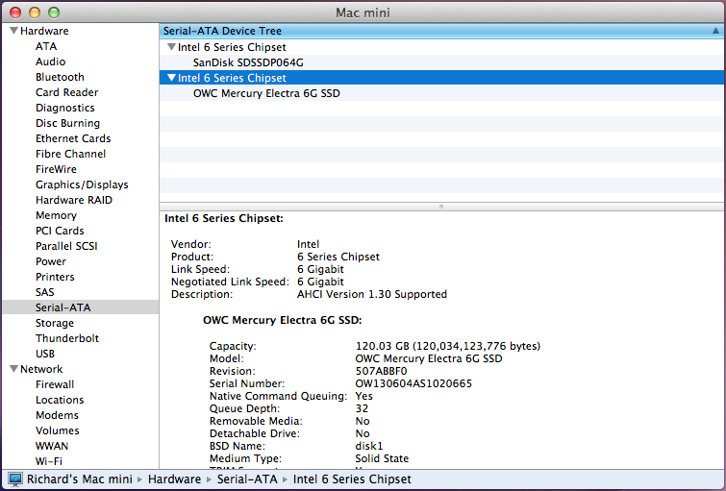Select Parallel SCSI item
This screenshot has width=726, height=491.
click(x=66, y=246)
